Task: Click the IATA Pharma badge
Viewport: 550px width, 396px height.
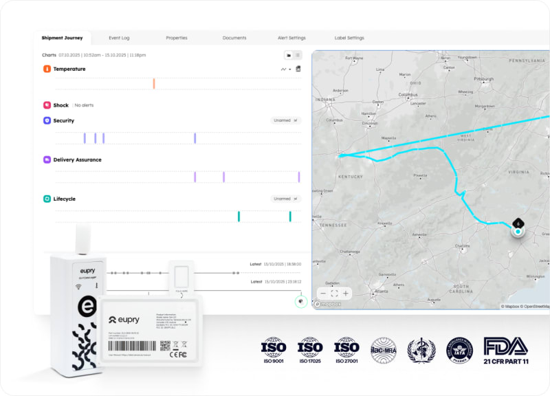Action: (459, 351)
